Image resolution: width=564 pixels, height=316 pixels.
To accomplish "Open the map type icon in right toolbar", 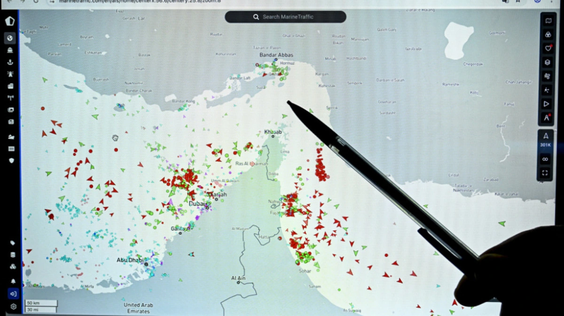I will click(548, 21).
